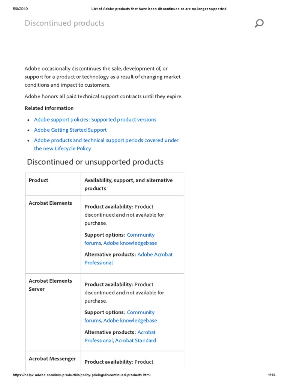This screenshot has height=384, width=288.
Task: Click the search magnifier icon
Action: pyautogui.click(x=259, y=23)
